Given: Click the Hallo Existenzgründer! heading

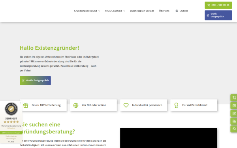Looking at the screenshot, I should (x=49, y=48).
